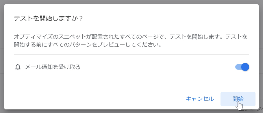This screenshot has width=263, height=113.
Task: Click the horizontal divider below the description
Action: tap(131, 54)
